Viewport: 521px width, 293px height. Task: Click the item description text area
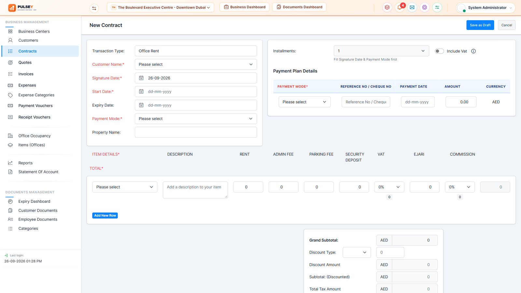coord(195,190)
